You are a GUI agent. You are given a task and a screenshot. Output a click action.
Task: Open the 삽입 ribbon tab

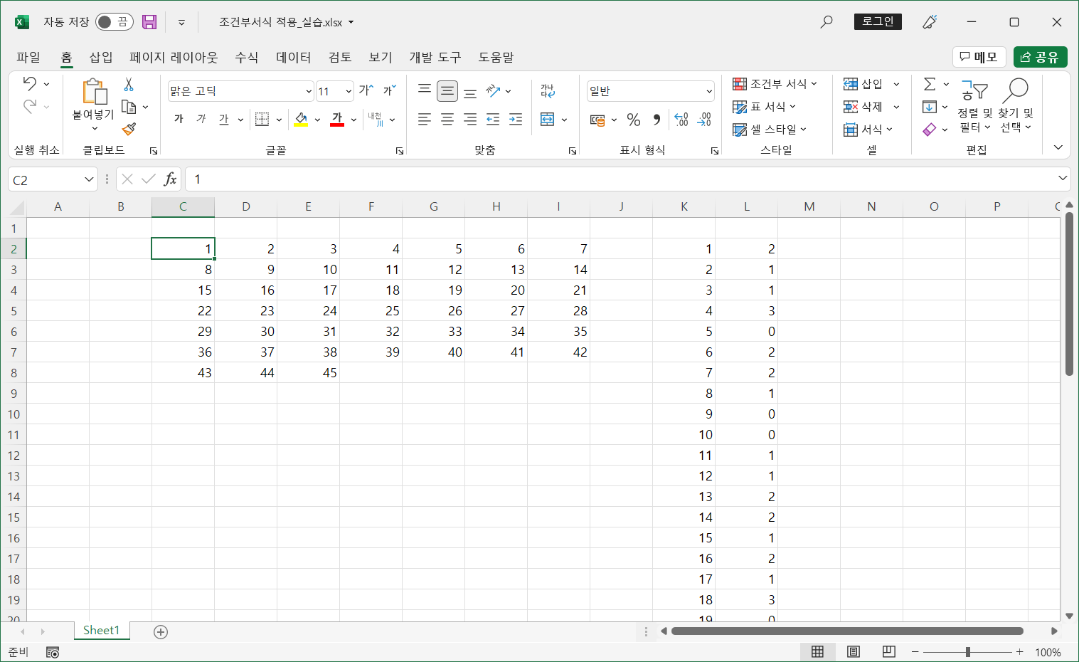(101, 57)
